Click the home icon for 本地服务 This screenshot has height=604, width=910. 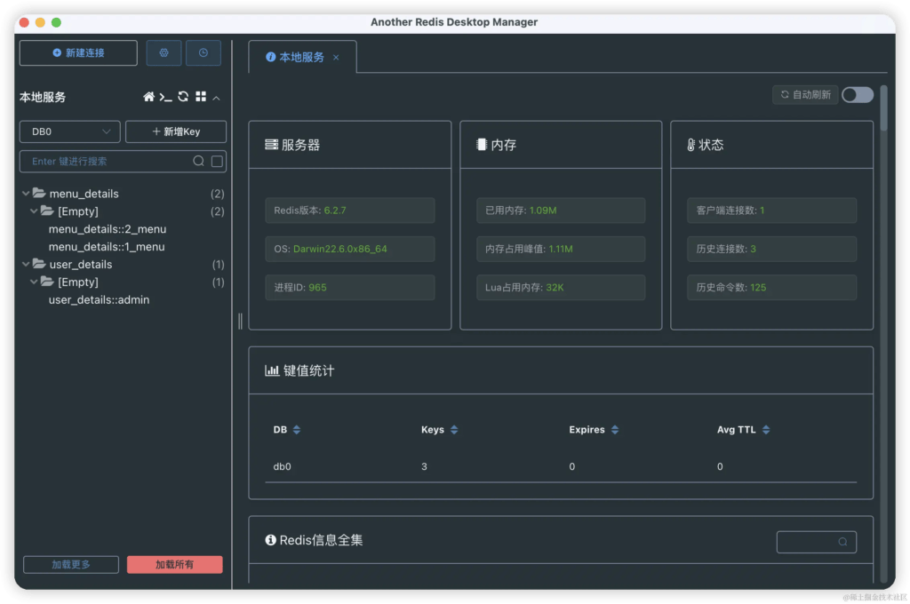(x=149, y=97)
